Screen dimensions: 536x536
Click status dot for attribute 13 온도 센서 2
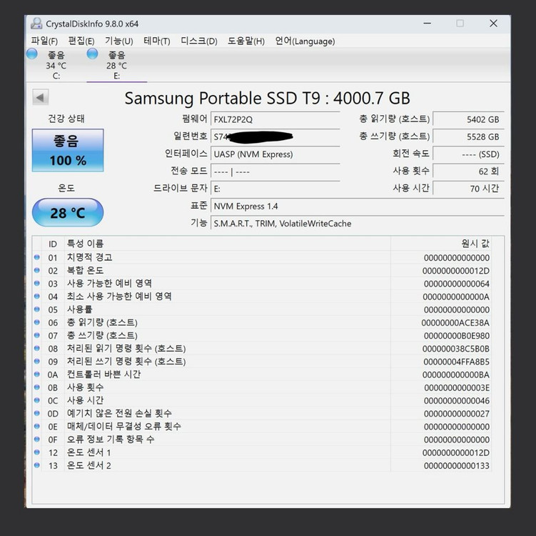click(x=37, y=465)
